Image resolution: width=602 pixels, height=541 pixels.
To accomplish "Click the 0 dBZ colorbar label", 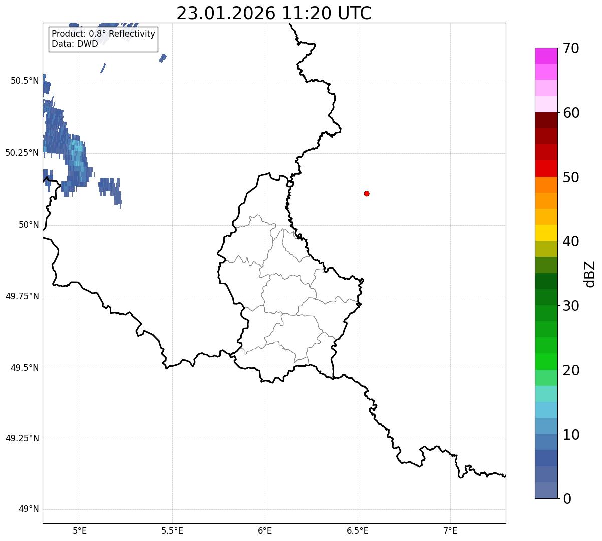I will (x=566, y=499).
